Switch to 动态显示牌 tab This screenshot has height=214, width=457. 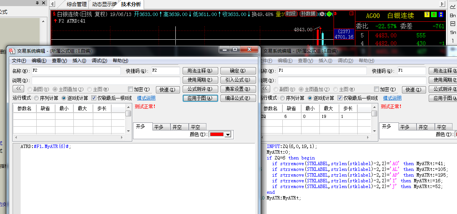(104, 4)
